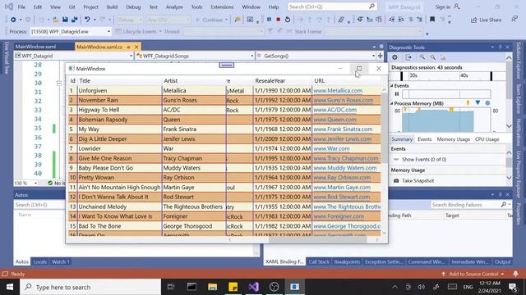Click the Take Snapshot camera icon
The image size is (526, 295).
(396, 180)
